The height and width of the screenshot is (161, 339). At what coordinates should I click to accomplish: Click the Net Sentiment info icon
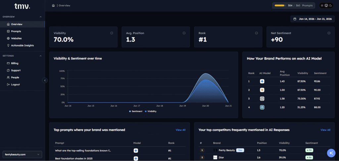tap(329, 33)
